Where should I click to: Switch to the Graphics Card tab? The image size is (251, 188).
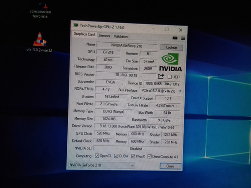tap(84, 34)
